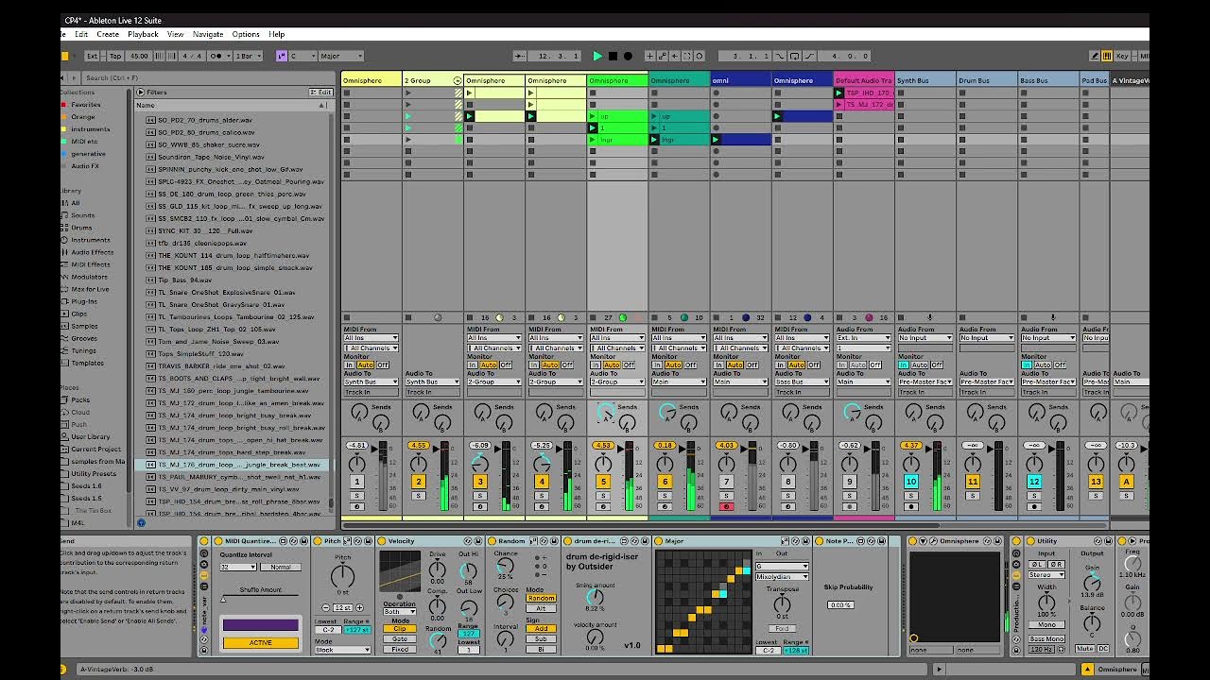Viewport: 1210px width, 680px height.
Task: Enable the grey track 8 activator button
Action: point(787,482)
